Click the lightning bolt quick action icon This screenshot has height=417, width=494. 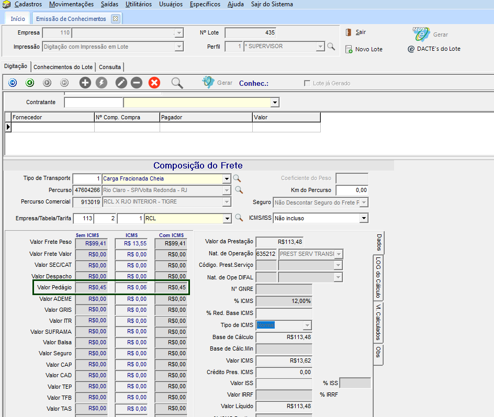click(102, 83)
